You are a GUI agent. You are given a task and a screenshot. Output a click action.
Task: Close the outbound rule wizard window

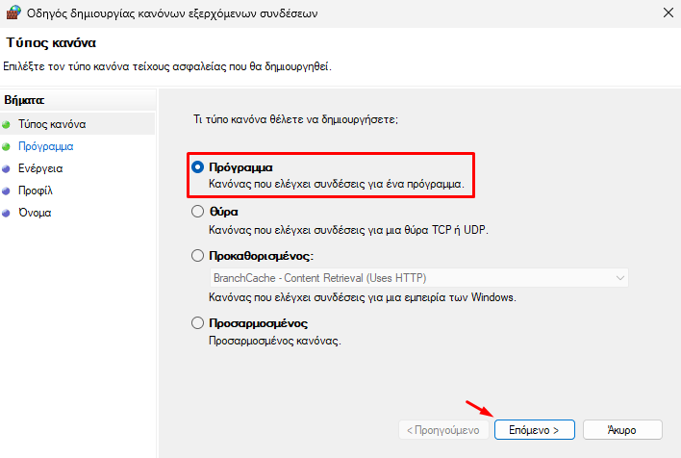coord(668,13)
